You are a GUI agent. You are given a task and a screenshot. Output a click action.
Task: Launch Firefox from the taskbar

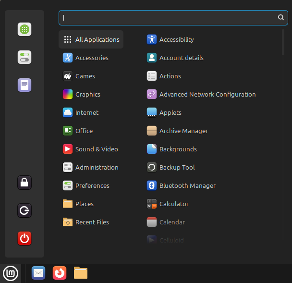[x=60, y=273]
